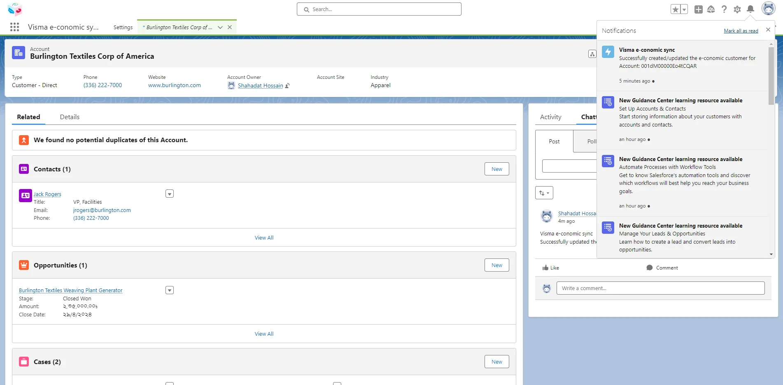Switch to the Details tab

70,117
